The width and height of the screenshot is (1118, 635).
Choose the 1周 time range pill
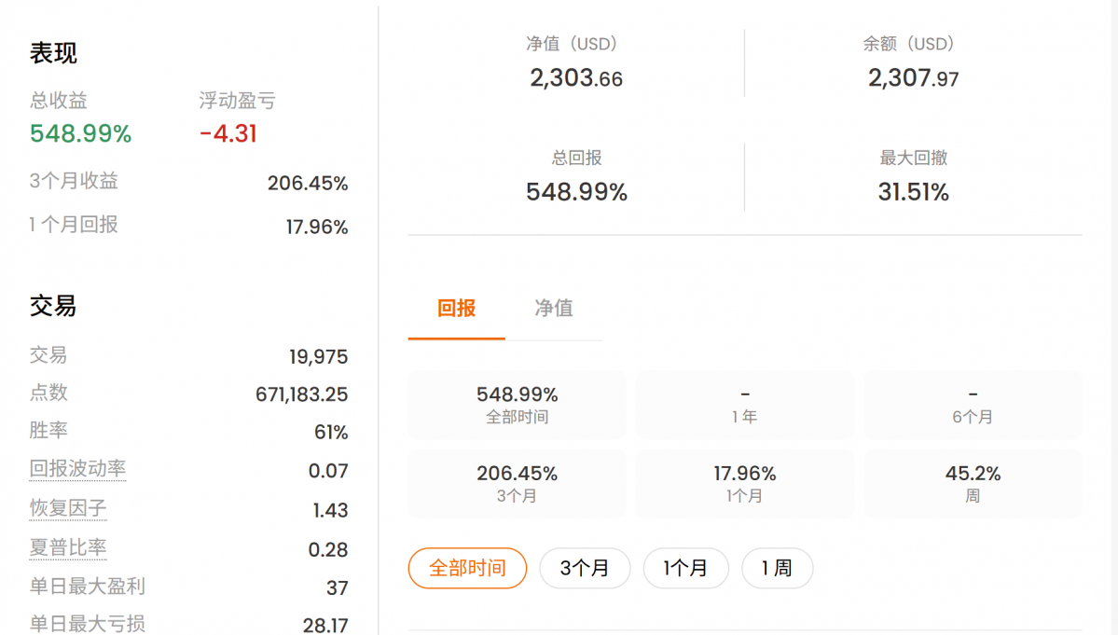[x=777, y=568]
